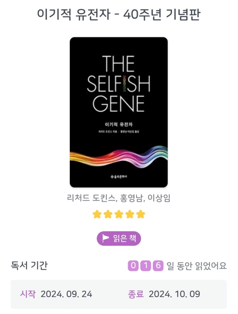
Task: Tap the 시작 label
Action: [x=28, y=294]
